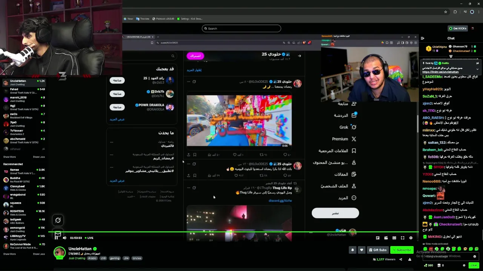The image size is (483, 271).
Task: Open Chrome profile avatar icon
Action: (472, 12)
